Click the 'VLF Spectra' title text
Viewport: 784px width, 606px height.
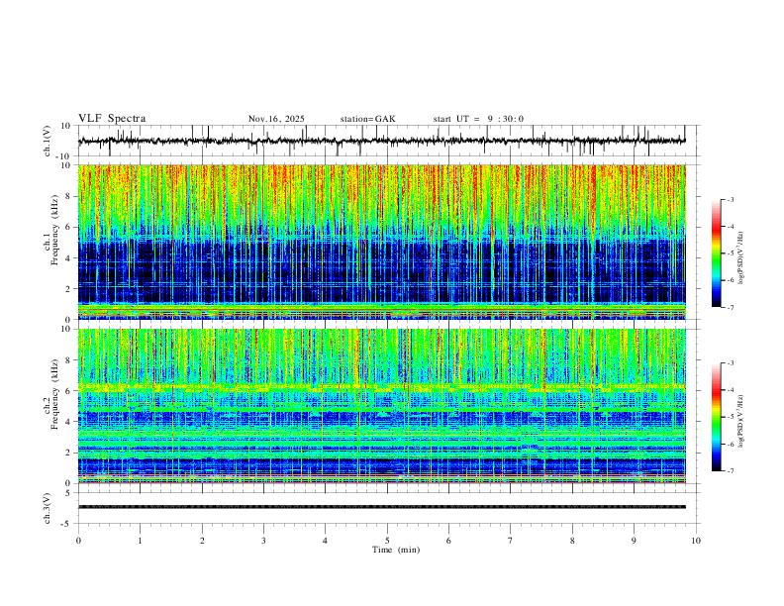pos(112,119)
